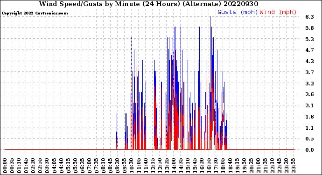Click the 16:20 time label
The width and height of the screenshot is (322, 175).
click(202, 166)
